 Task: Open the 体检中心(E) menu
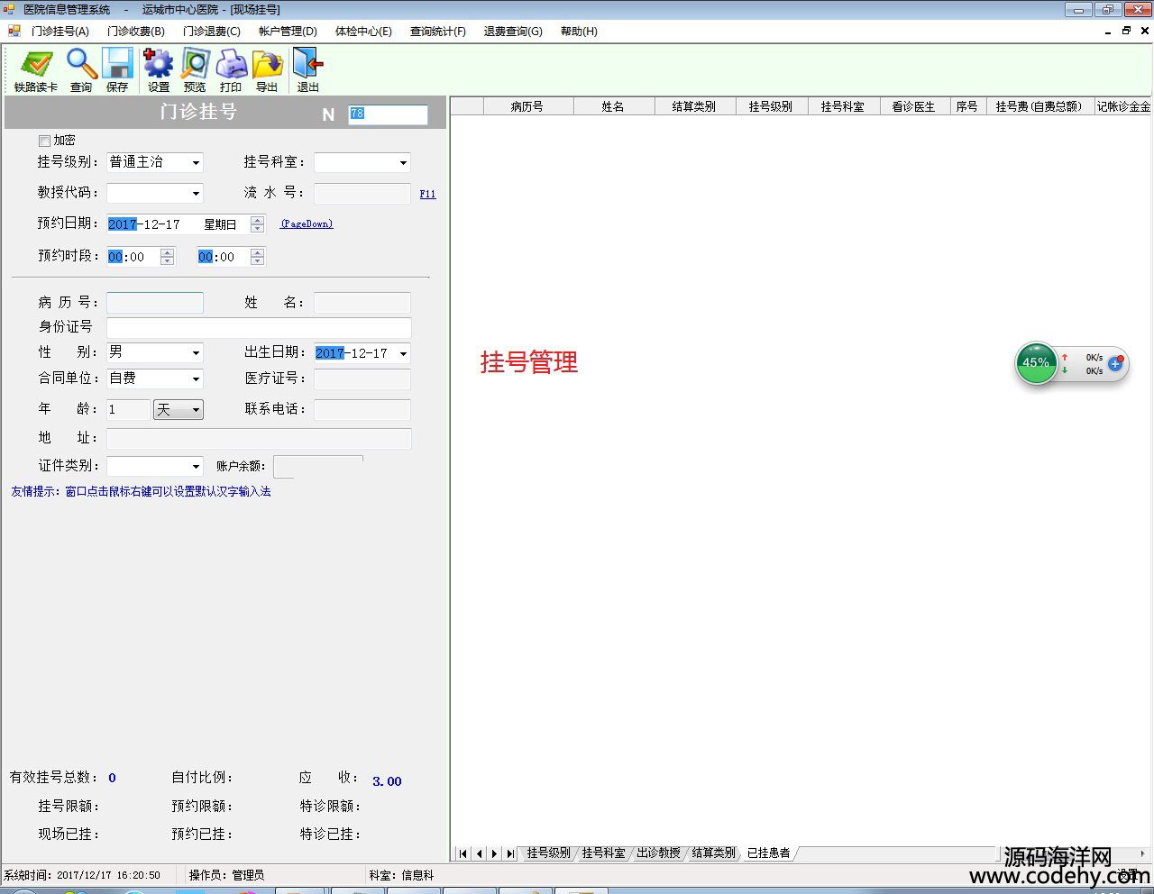pyautogui.click(x=363, y=32)
